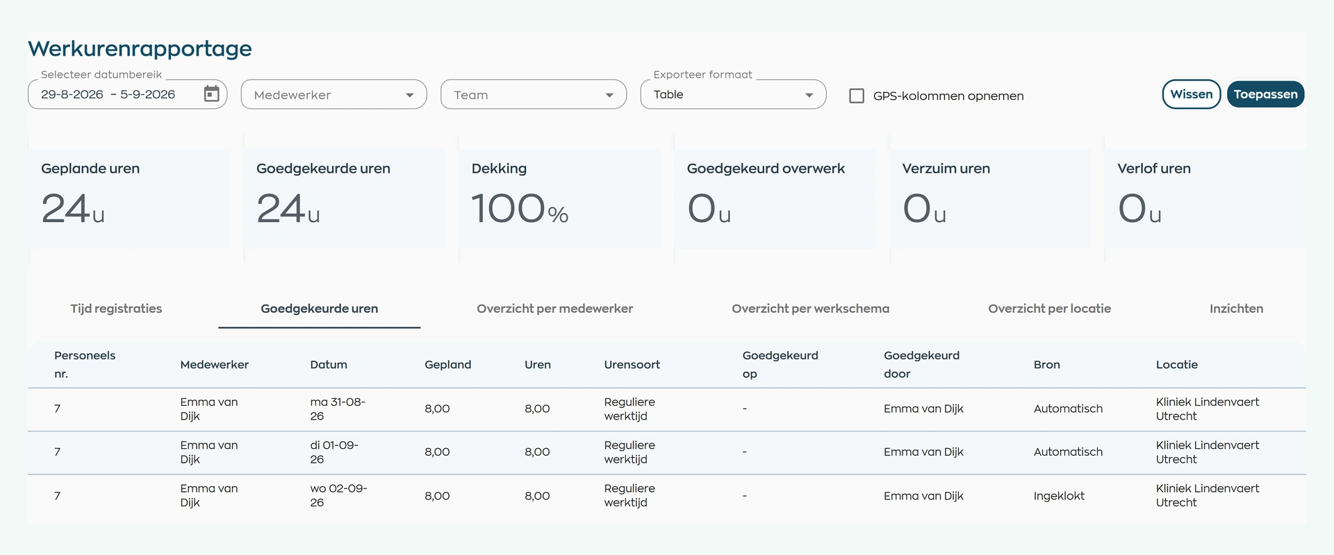The width and height of the screenshot is (1334, 555).
Task: Click the Verzuim uren summary card
Action: (990, 198)
